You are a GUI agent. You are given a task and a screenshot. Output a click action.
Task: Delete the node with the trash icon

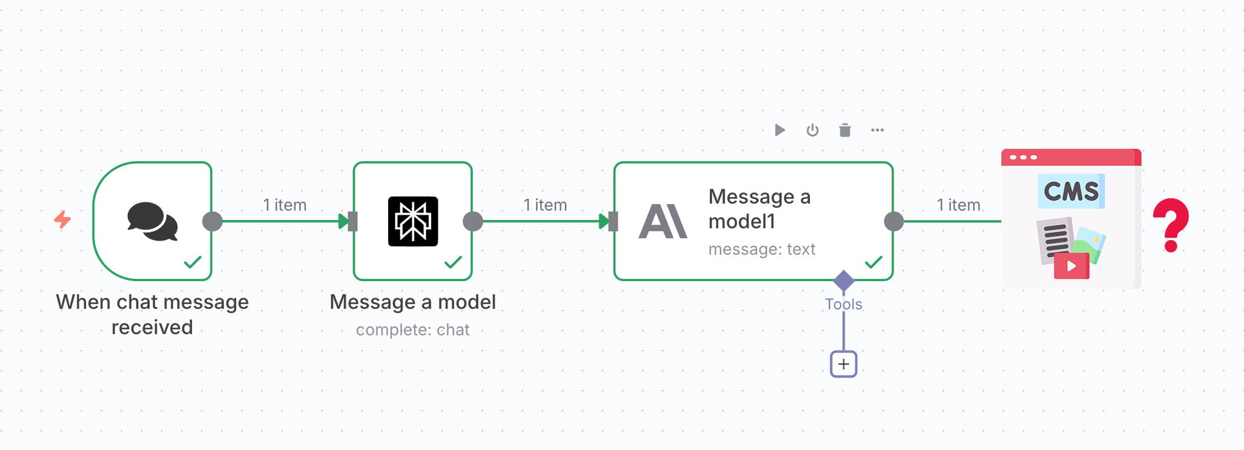click(x=845, y=130)
